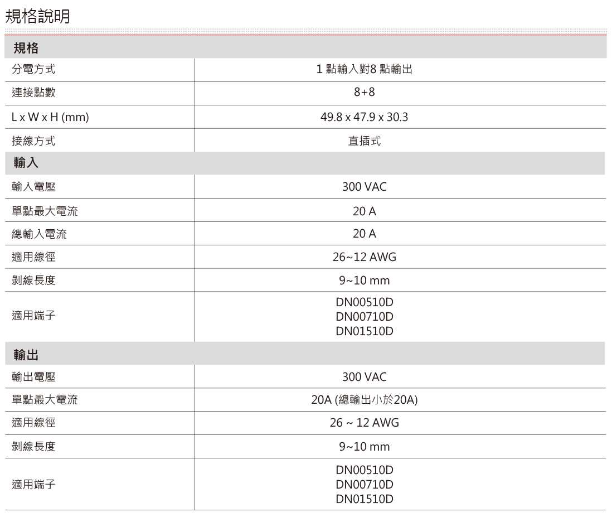Select the 1 點輸入對8 點輸出 value

(364, 70)
